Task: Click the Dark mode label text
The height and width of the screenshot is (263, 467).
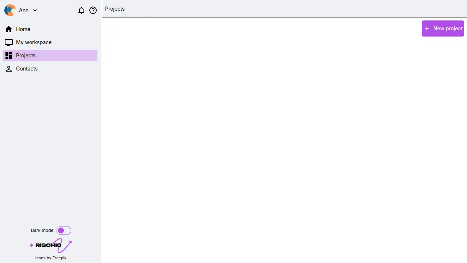Action: tap(42, 230)
